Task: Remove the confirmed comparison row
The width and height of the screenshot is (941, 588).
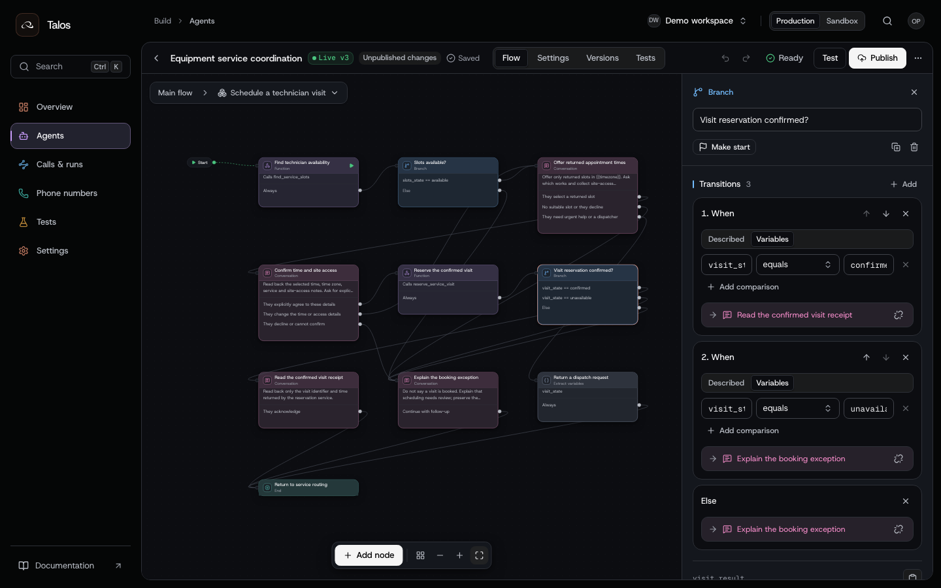Action: [906, 265]
